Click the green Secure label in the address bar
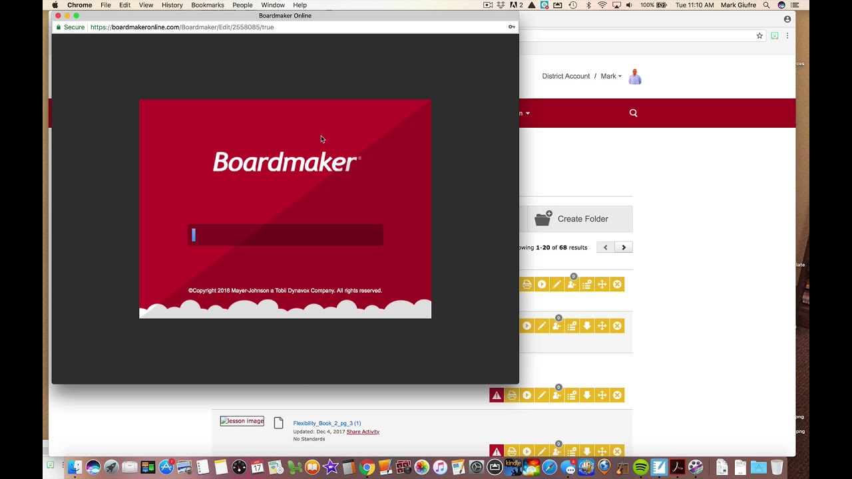This screenshot has height=479, width=852. 70,27
